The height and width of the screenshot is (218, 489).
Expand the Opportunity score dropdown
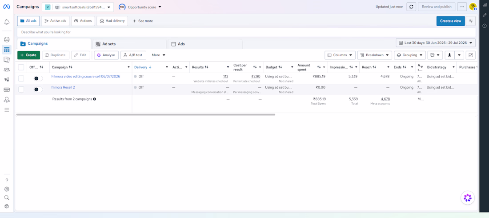[x=140, y=7]
